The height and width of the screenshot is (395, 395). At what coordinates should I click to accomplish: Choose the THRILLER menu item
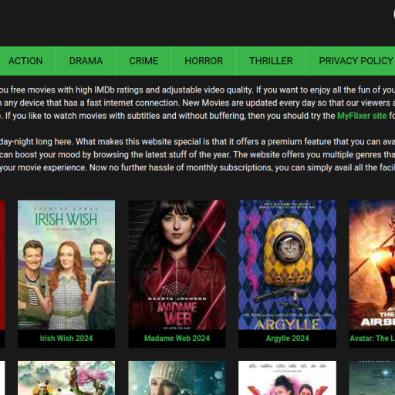click(x=271, y=61)
